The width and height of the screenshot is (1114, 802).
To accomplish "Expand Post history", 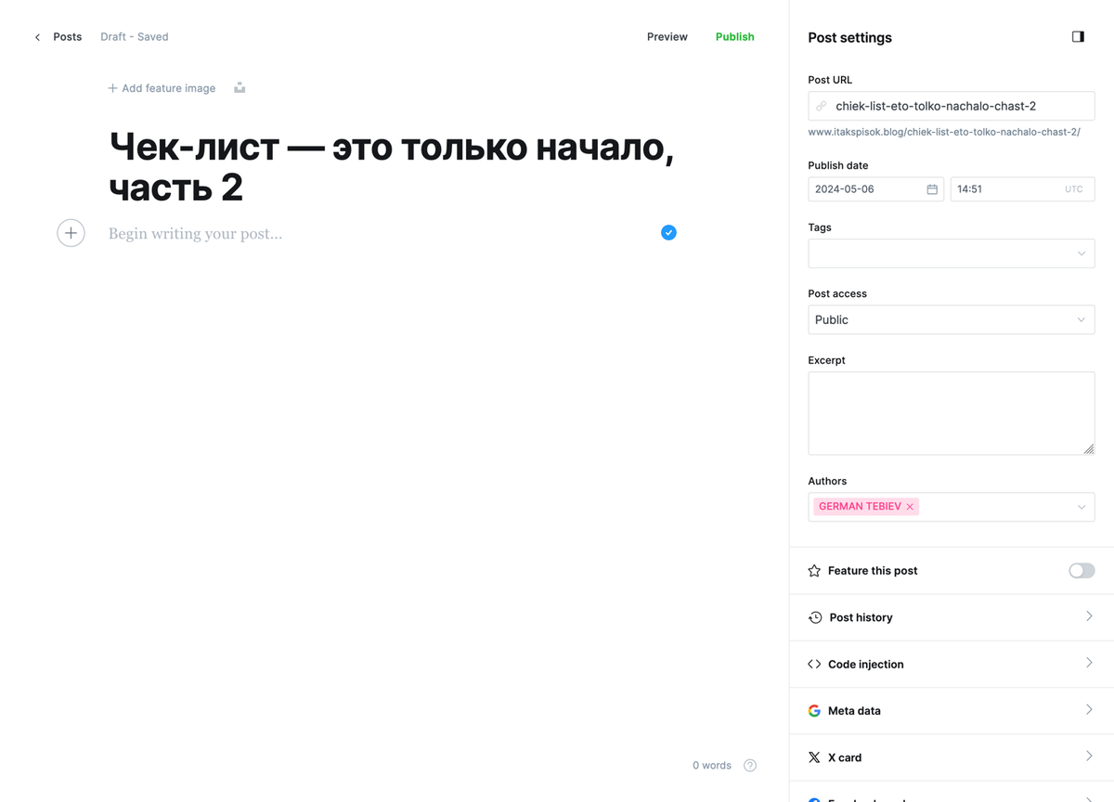I will 952,617.
